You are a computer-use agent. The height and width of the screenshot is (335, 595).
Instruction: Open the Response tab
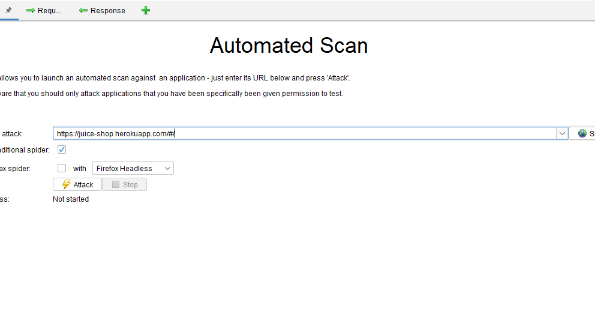(x=102, y=11)
